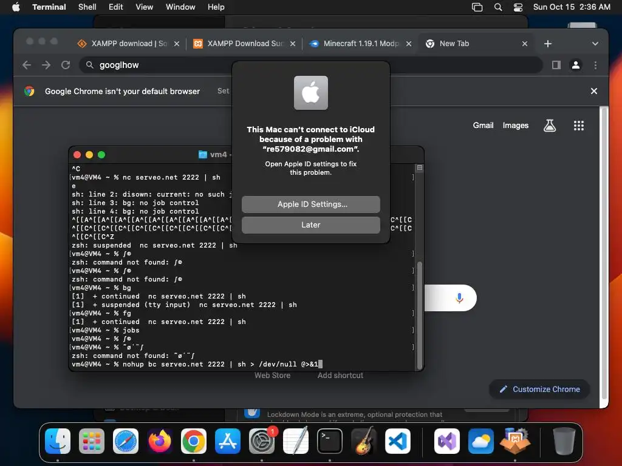Viewport: 622px width, 466px height.
Task: Open the Apple menu
Action: pyautogui.click(x=16, y=7)
